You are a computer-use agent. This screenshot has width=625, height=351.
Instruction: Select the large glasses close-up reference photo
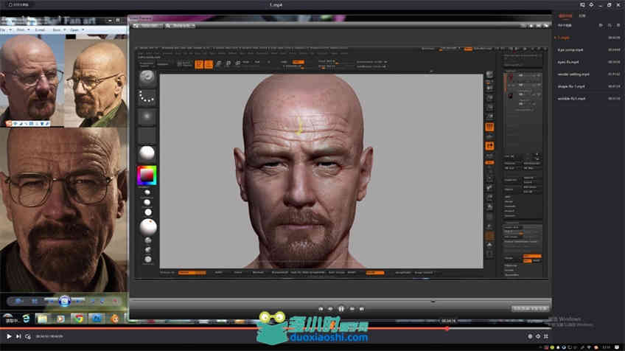tap(64, 209)
